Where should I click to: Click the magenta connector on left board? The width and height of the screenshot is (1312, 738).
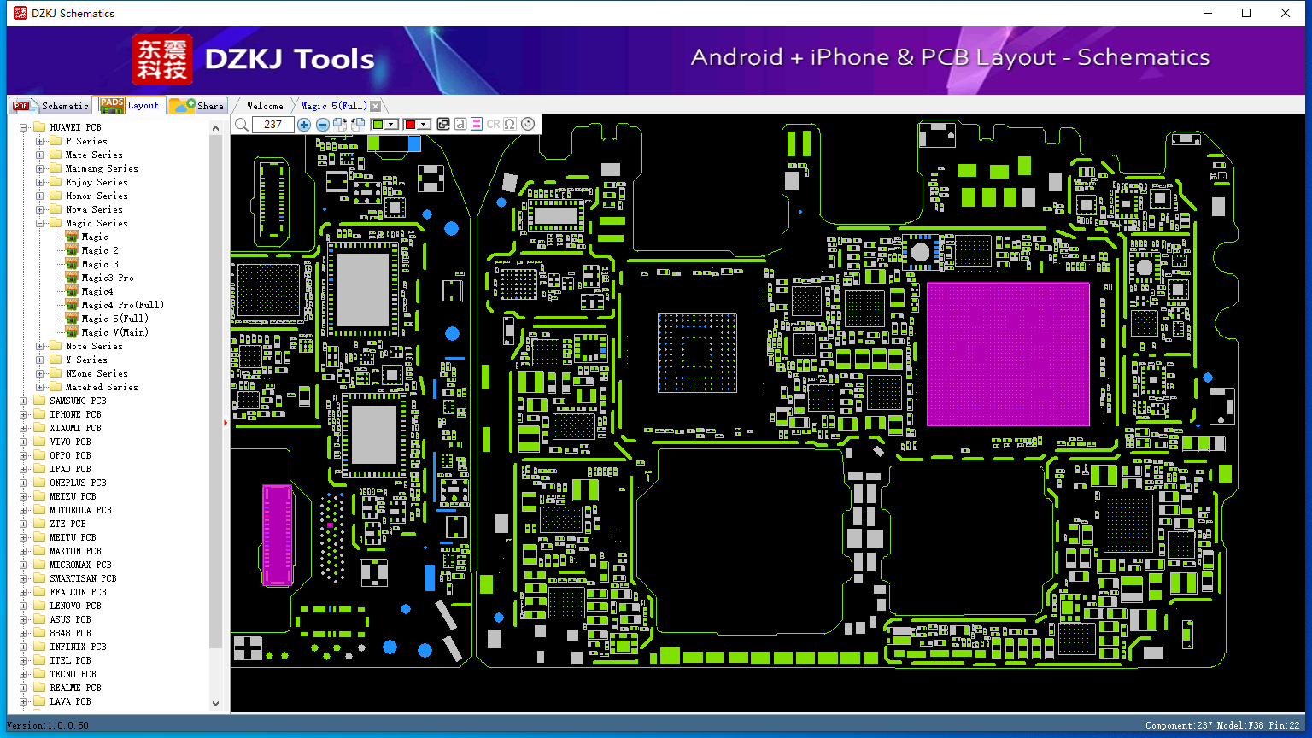tap(277, 536)
